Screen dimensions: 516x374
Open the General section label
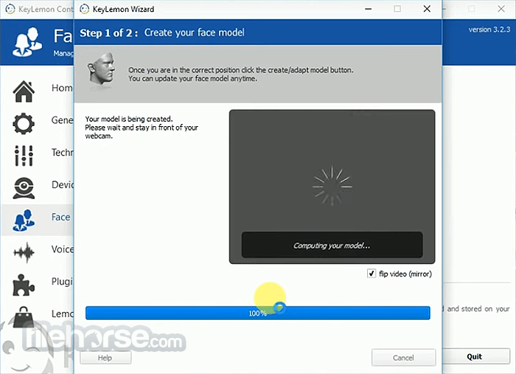pyautogui.click(x=62, y=120)
